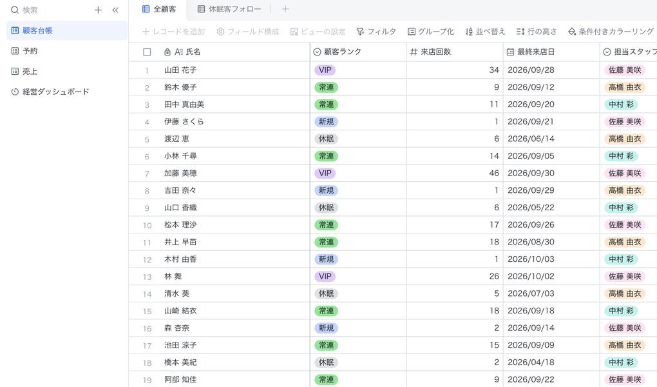Click staff tag 佐藤 美咲 in row 1
This screenshot has width=657, height=387.
tap(625, 70)
